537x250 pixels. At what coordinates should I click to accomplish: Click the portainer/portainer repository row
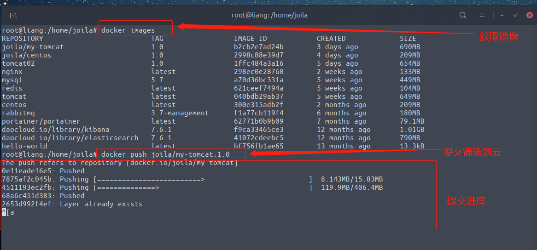coord(41,121)
